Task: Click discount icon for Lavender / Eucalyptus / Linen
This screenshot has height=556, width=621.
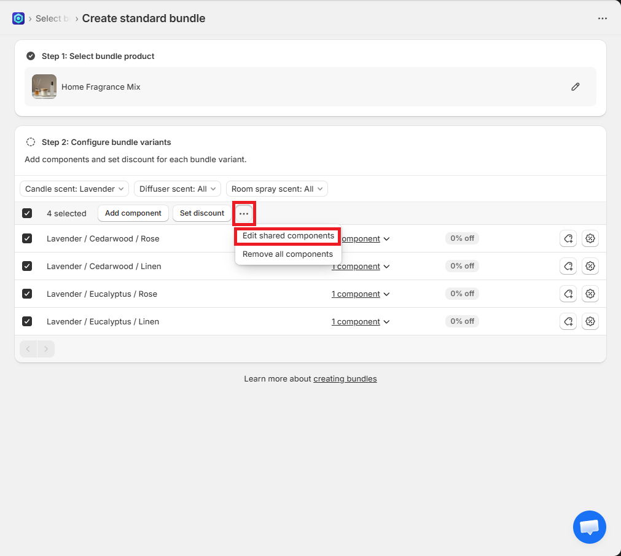Action: click(x=590, y=321)
